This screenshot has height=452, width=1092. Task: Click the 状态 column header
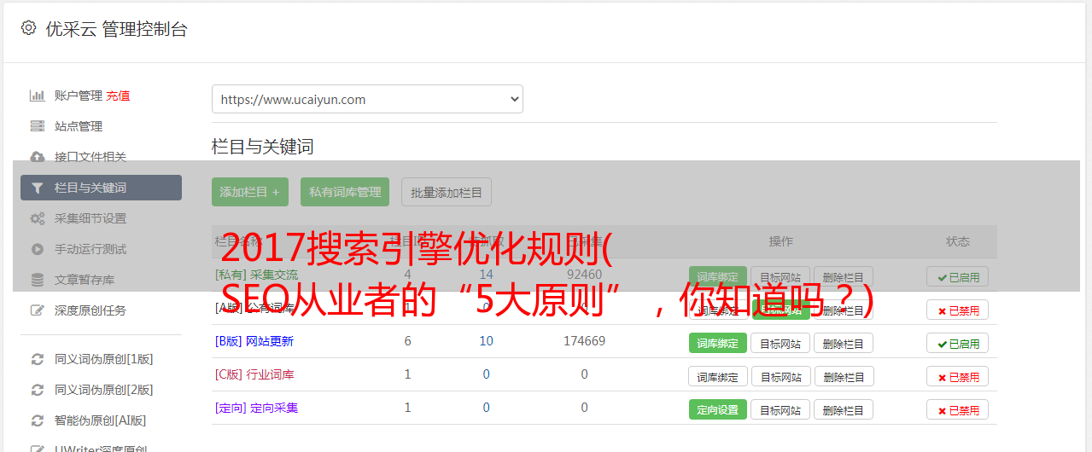(958, 241)
